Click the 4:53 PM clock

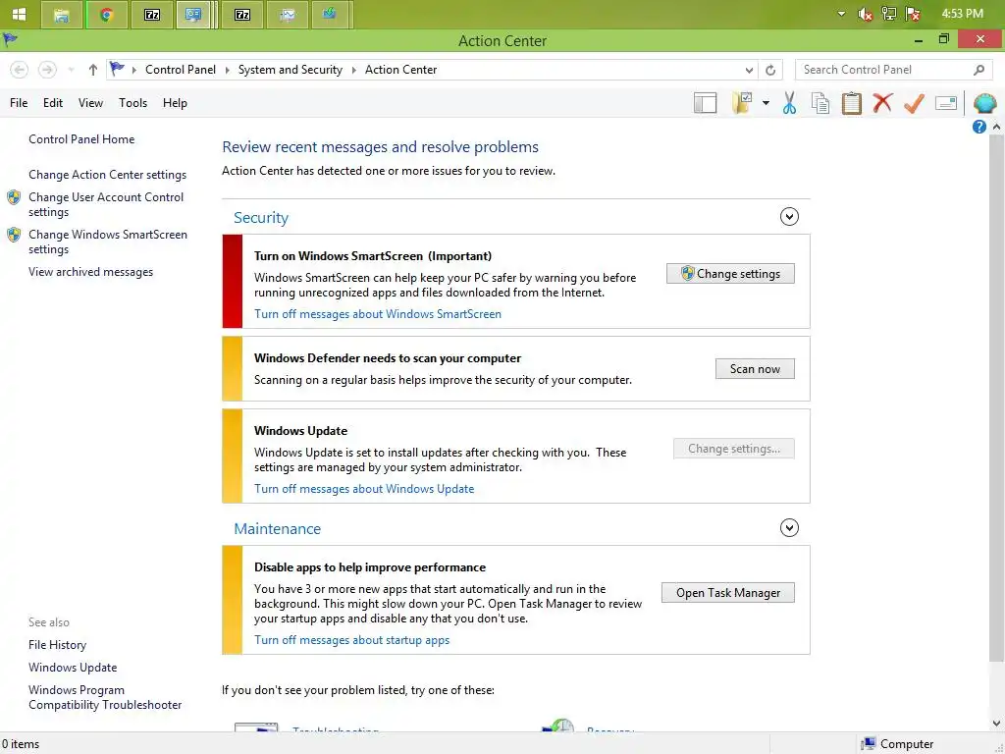[x=962, y=14]
